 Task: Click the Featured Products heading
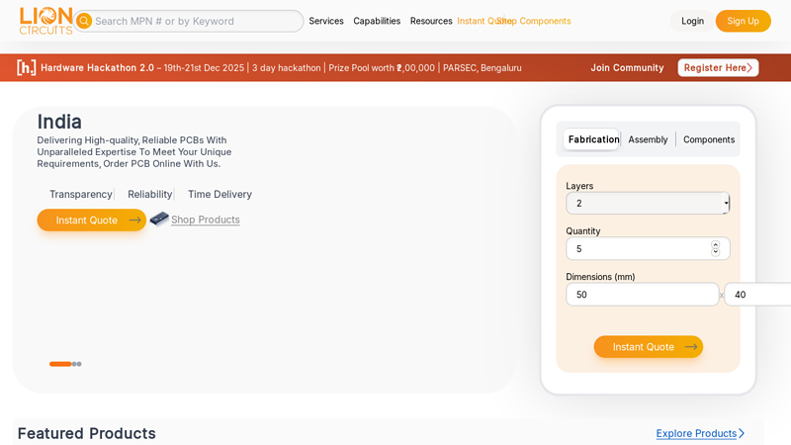(87, 433)
